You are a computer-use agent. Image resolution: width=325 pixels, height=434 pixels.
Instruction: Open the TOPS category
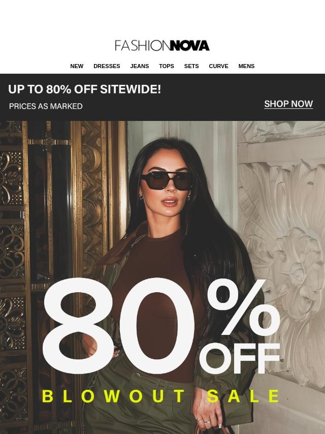pyautogui.click(x=167, y=66)
